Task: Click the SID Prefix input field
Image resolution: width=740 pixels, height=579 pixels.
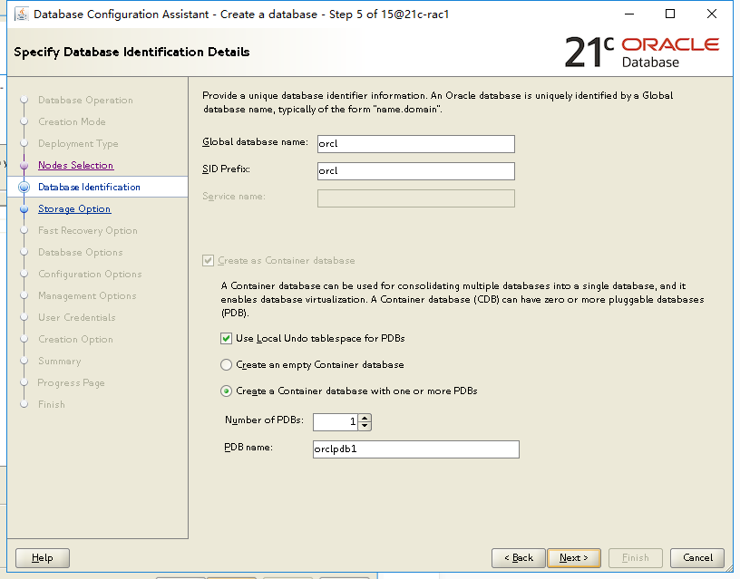Action: (415, 171)
